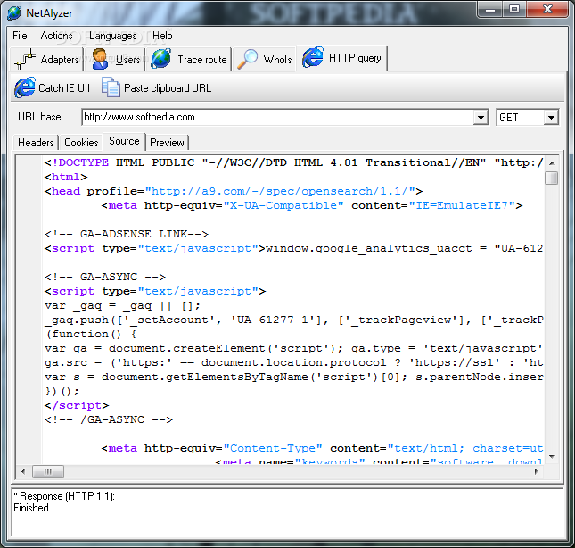Open the Languages menu
This screenshot has width=575, height=548.
tap(112, 36)
